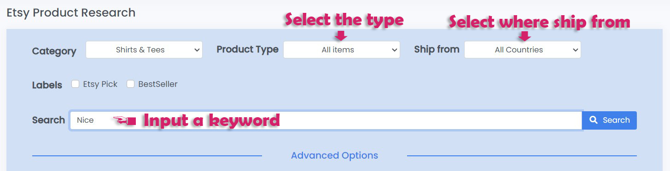Click the pointing hand icon in search field
670x171 pixels.
tap(125, 120)
